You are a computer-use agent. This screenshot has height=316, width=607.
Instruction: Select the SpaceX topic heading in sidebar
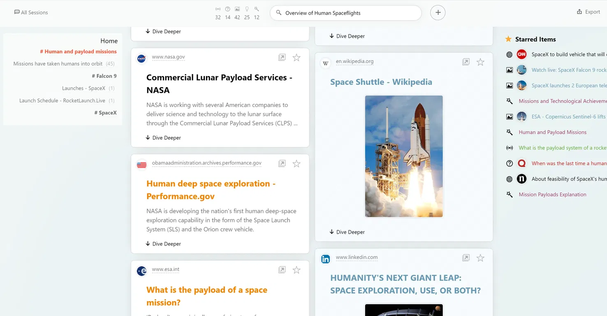[x=106, y=113]
